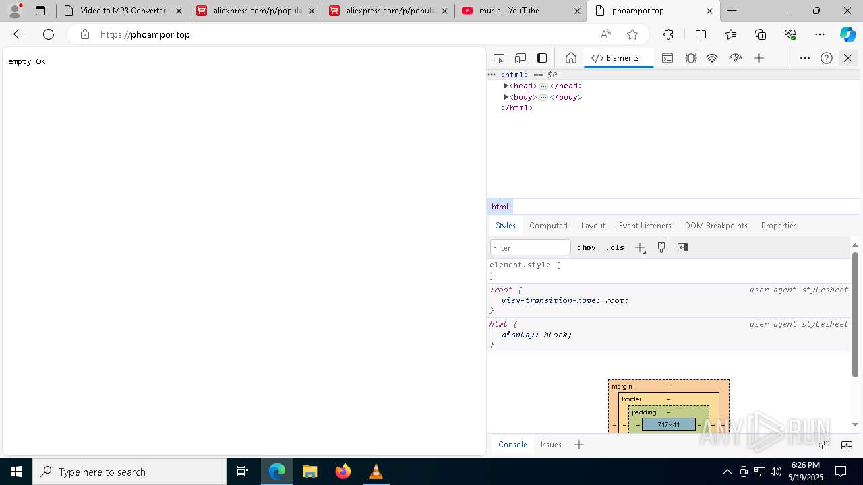Open the Console tool icon in toolbar
Image resolution: width=863 pixels, height=485 pixels.
tap(667, 58)
